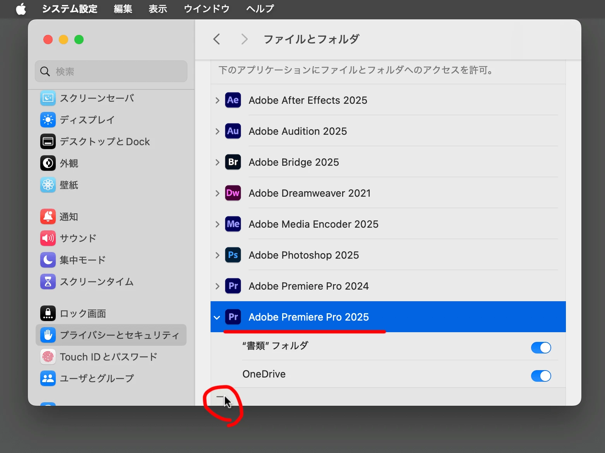Click the スクリーンセーバ sidebar icon

[48, 98]
